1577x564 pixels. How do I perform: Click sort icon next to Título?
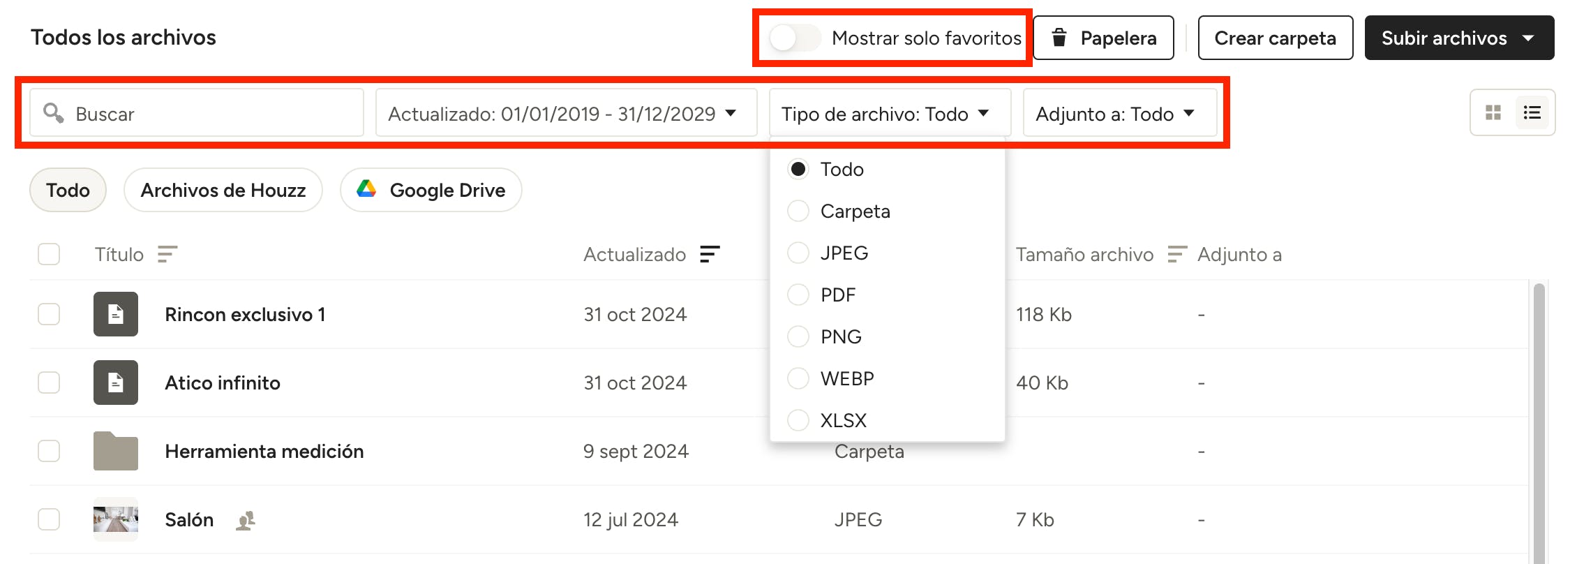click(167, 254)
